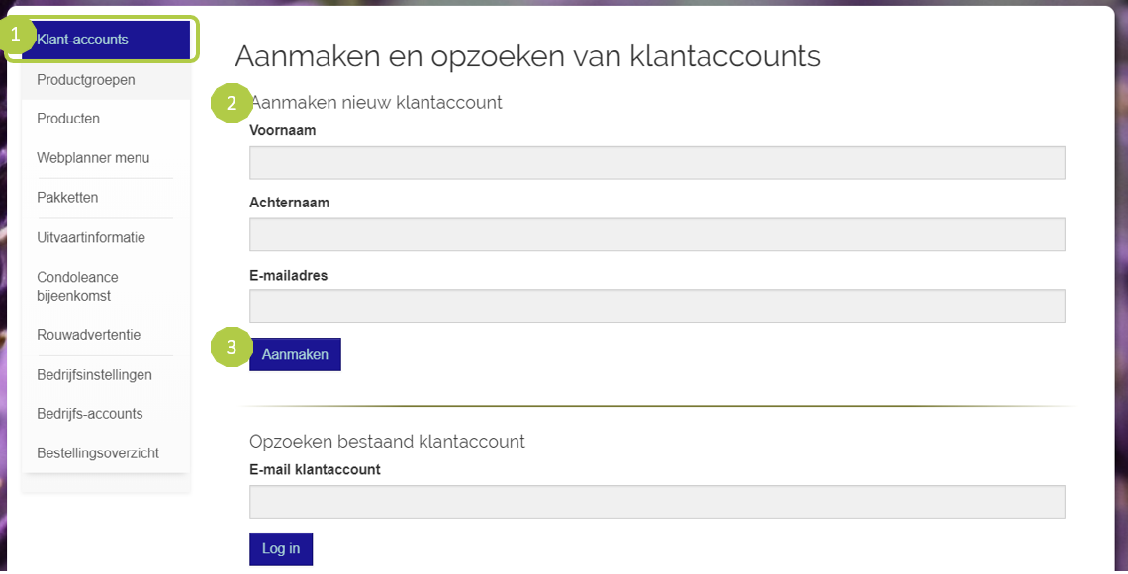Click the step 3 circle badge

click(232, 348)
